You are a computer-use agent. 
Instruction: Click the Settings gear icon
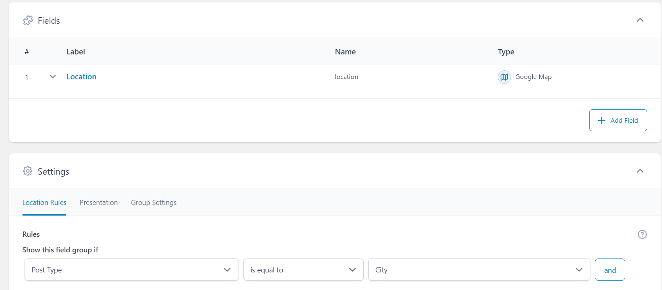tap(28, 171)
